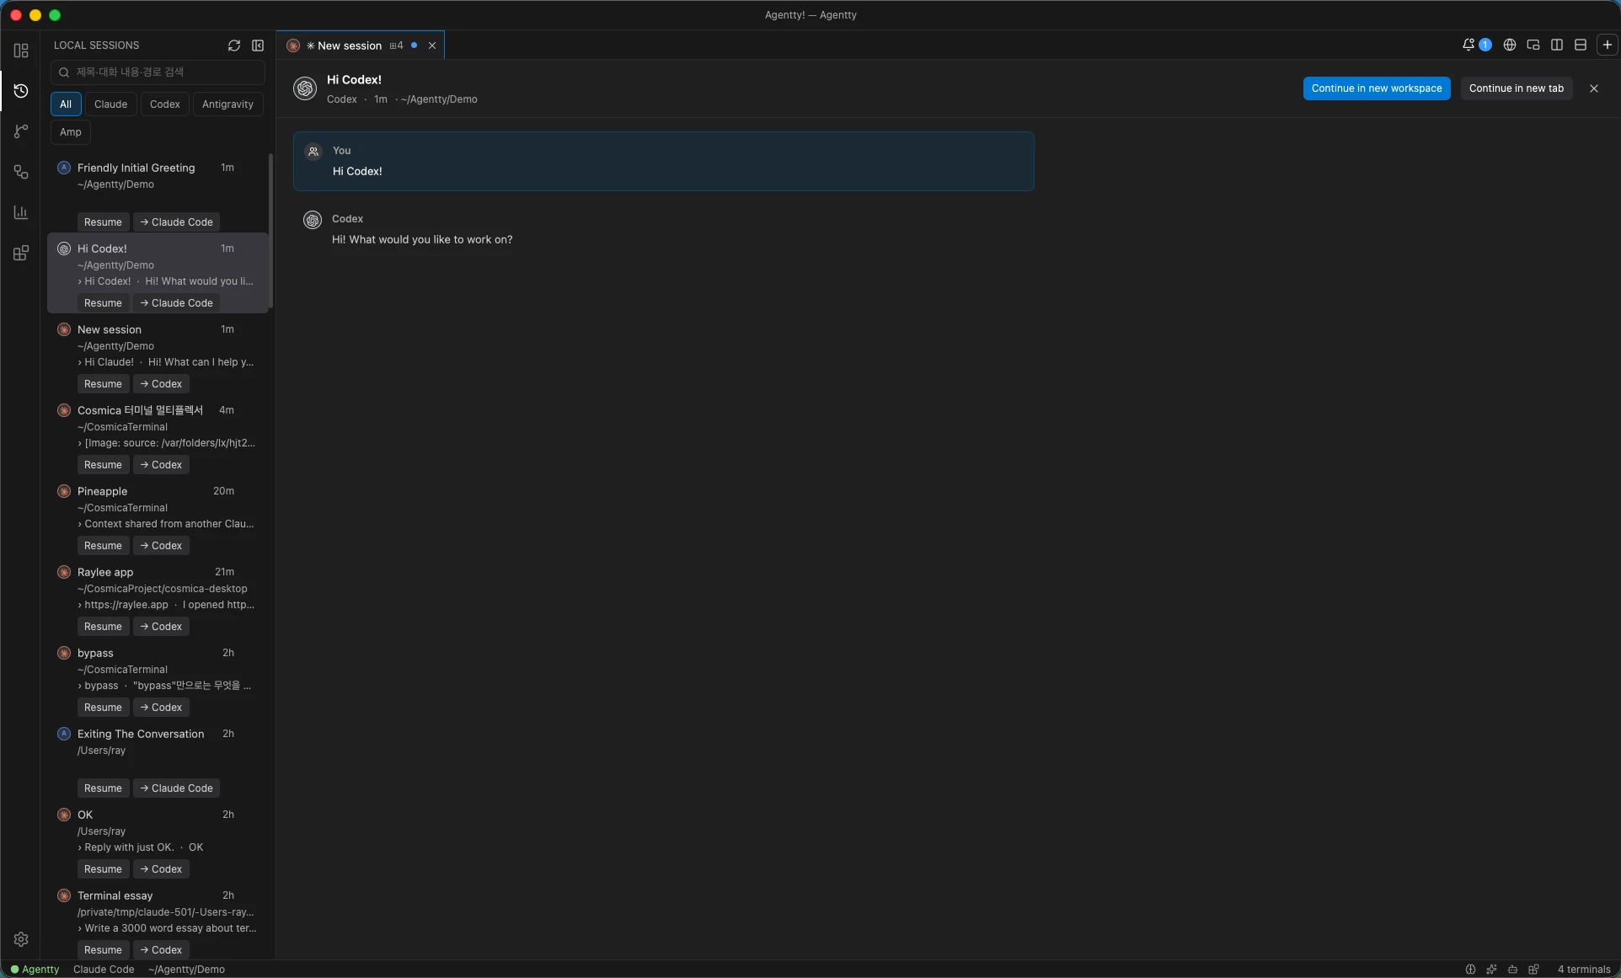Send Raylee app session to Codex
Image resolution: width=1621 pixels, height=978 pixels.
[x=161, y=627]
